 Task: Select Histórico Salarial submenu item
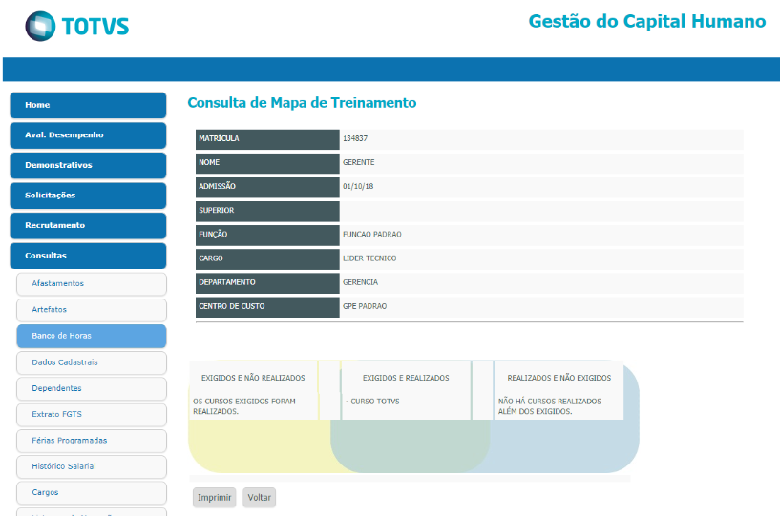(x=92, y=466)
